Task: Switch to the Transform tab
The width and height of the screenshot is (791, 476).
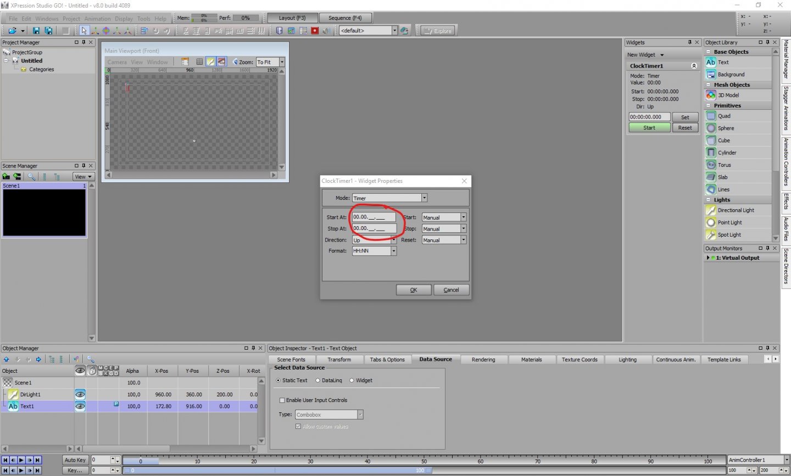Action: (x=339, y=360)
